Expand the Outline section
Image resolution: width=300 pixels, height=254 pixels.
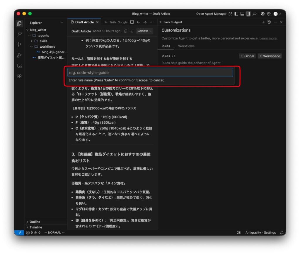pos(35,222)
